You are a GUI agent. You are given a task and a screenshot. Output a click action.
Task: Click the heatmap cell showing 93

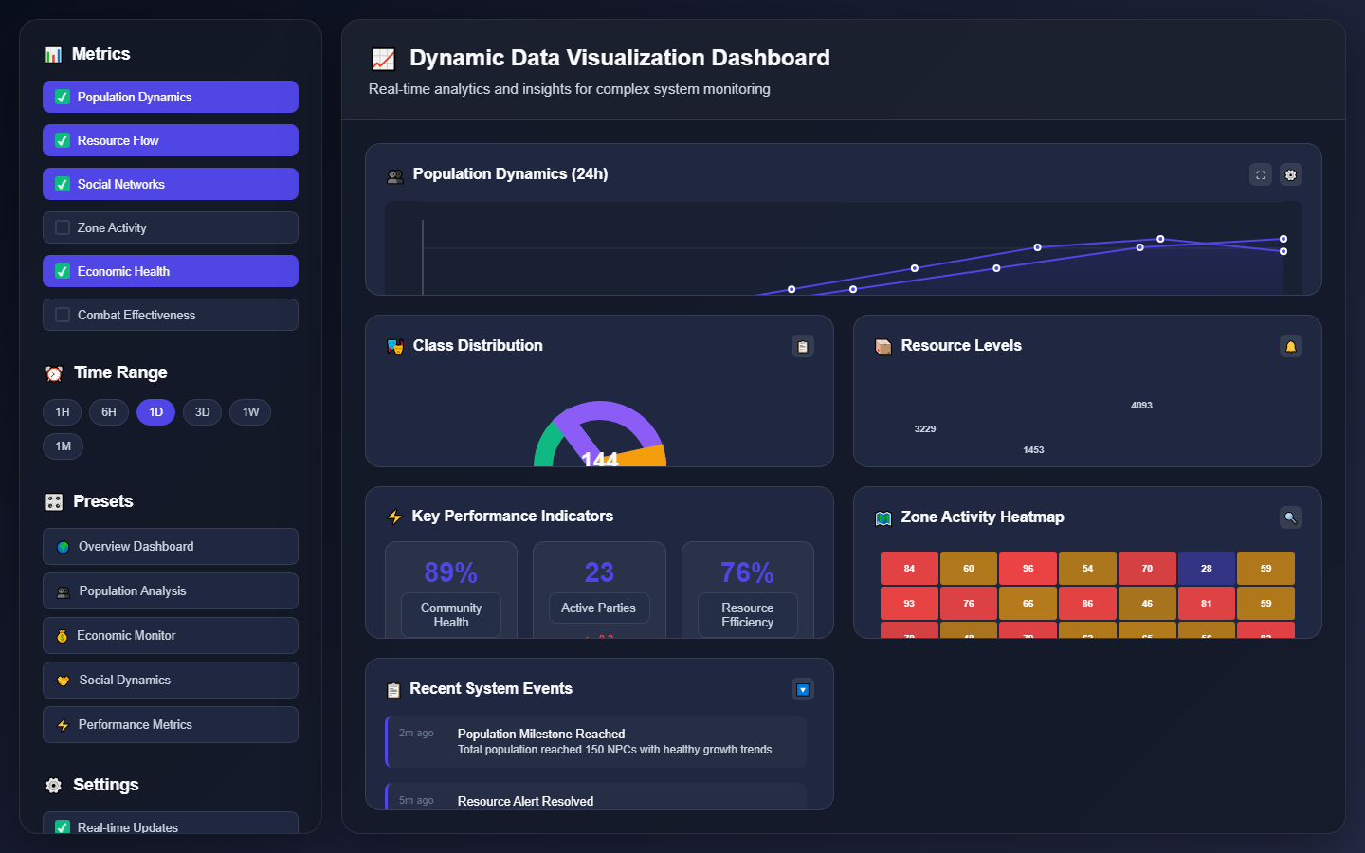[909, 604]
